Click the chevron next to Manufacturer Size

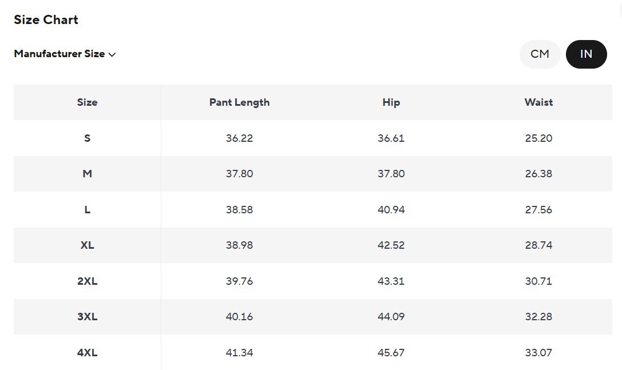tap(112, 54)
